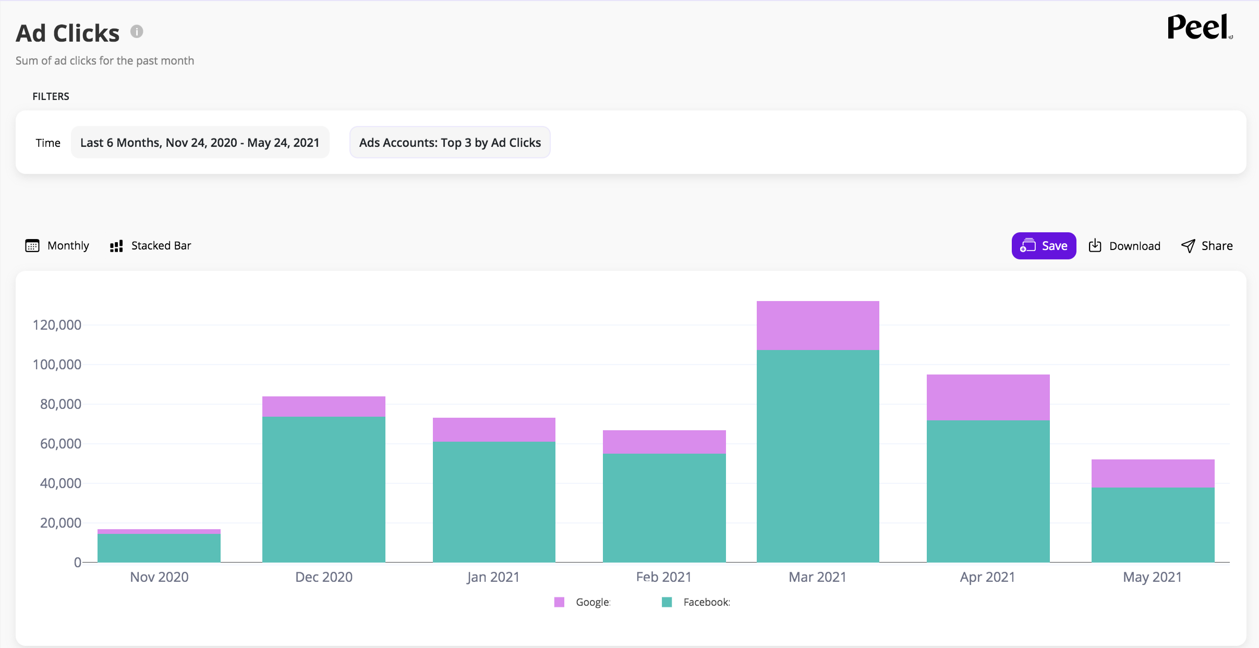The image size is (1259, 648).
Task: Click the Download tray icon
Action: (x=1095, y=246)
